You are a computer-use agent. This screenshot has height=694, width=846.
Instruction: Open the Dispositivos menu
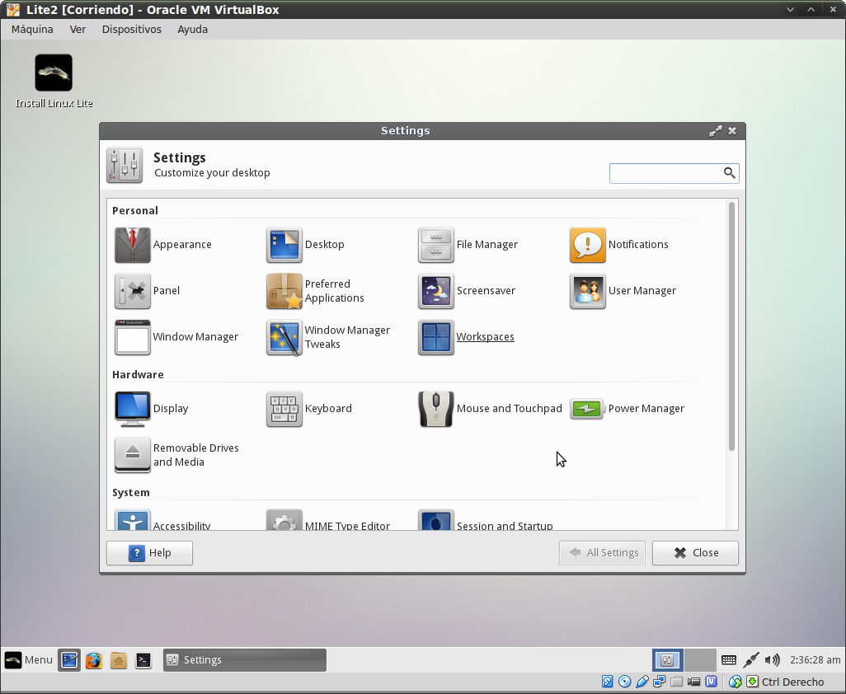pos(131,29)
